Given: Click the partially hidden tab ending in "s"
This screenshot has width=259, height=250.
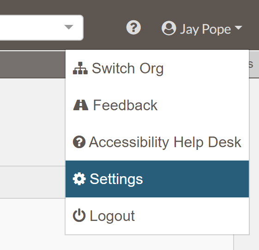Looking at the screenshot, I should tap(251, 65).
